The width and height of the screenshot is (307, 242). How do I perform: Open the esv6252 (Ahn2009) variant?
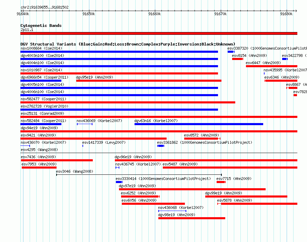coord(140,196)
